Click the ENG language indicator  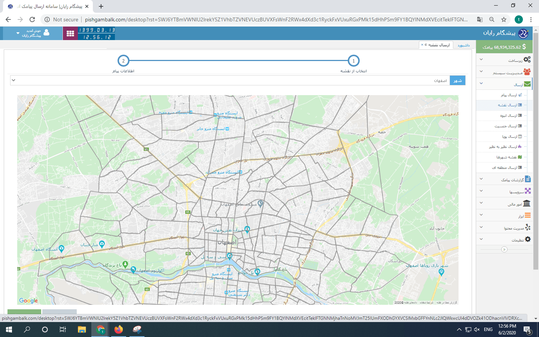pos(488,330)
